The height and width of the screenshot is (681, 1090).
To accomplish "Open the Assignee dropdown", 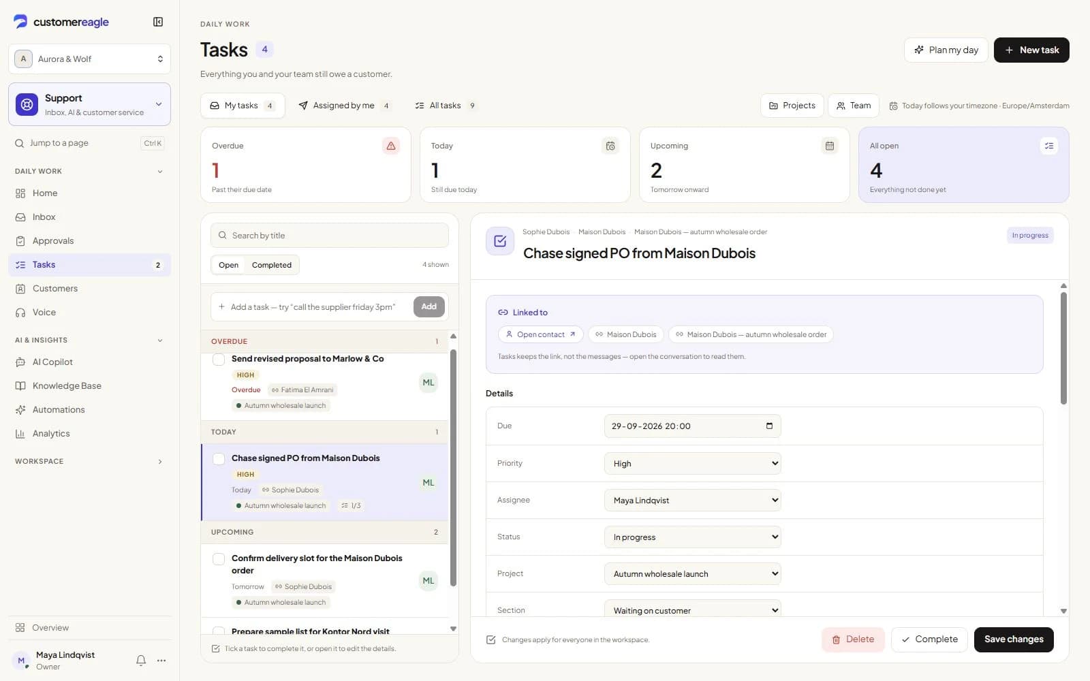I will 692,501.
